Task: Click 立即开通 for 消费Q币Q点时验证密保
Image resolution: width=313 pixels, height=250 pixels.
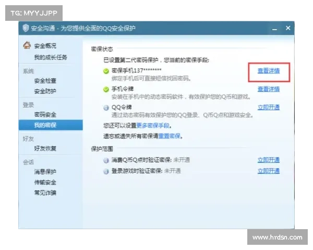Action: tap(269, 160)
